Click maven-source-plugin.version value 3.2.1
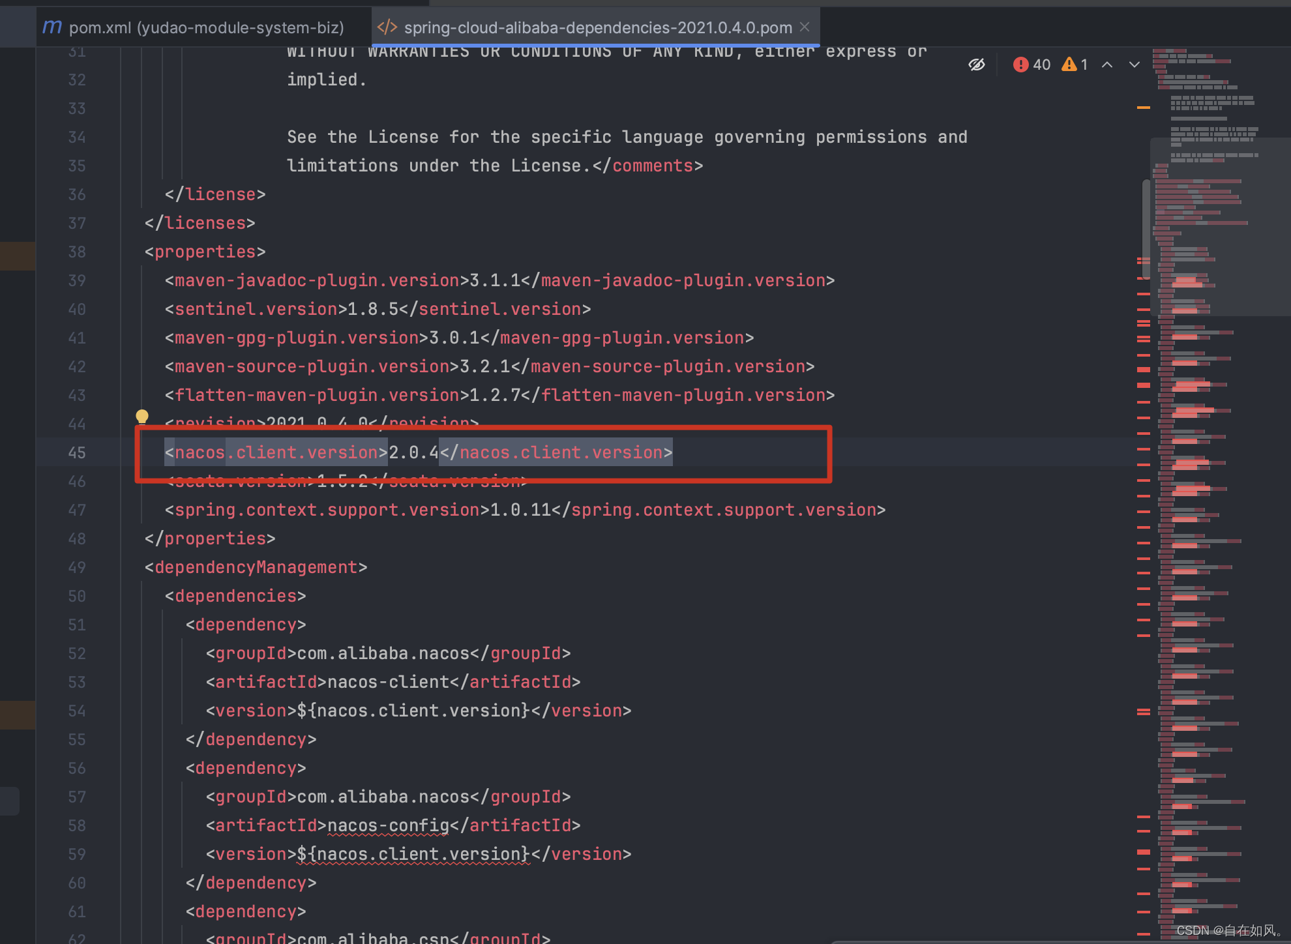Image resolution: width=1291 pixels, height=944 pixels. click(485, 366)
